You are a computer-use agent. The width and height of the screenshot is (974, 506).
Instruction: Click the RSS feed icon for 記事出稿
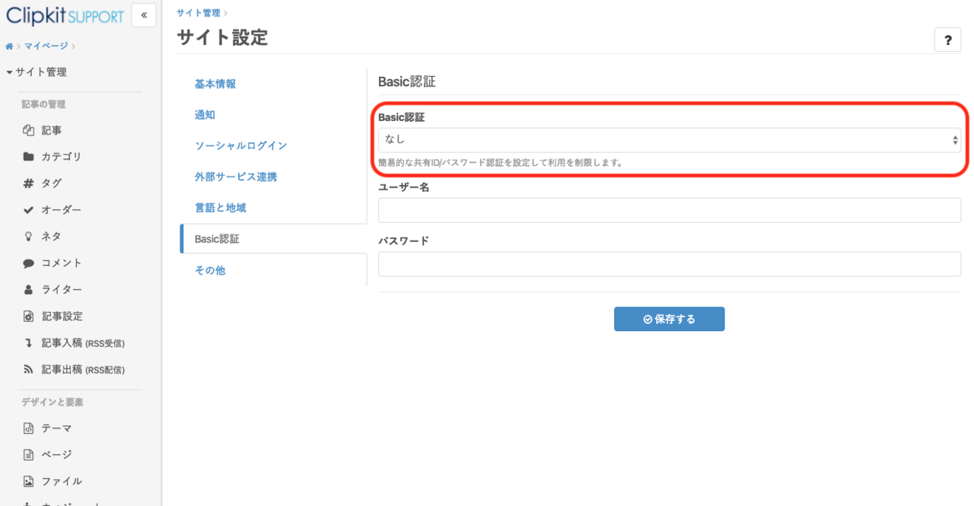tap(29, 370)
